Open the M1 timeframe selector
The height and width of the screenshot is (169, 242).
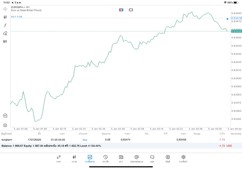(x=5, y=42)
